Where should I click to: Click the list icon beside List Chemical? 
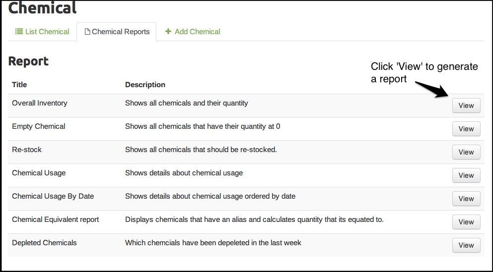click(x=19, y=32)
